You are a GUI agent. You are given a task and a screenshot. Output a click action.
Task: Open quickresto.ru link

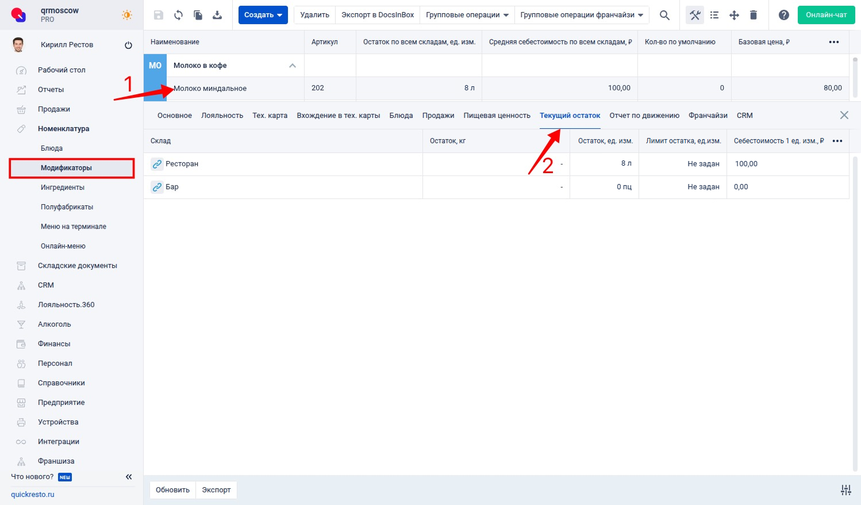pyautogui.click(x=32, y=494)
